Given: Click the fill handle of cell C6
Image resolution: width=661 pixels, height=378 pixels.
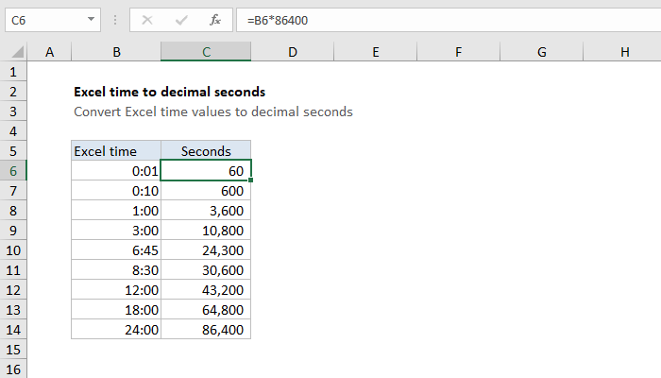Looking at the screenshot, I should (251, 180).
